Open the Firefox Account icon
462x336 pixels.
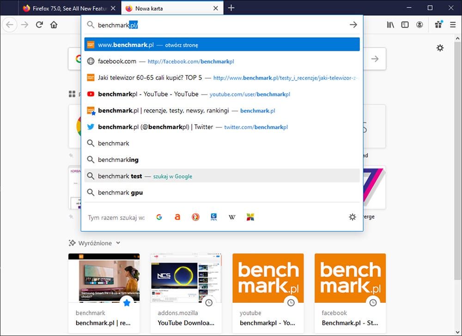[x=419, y=25]
